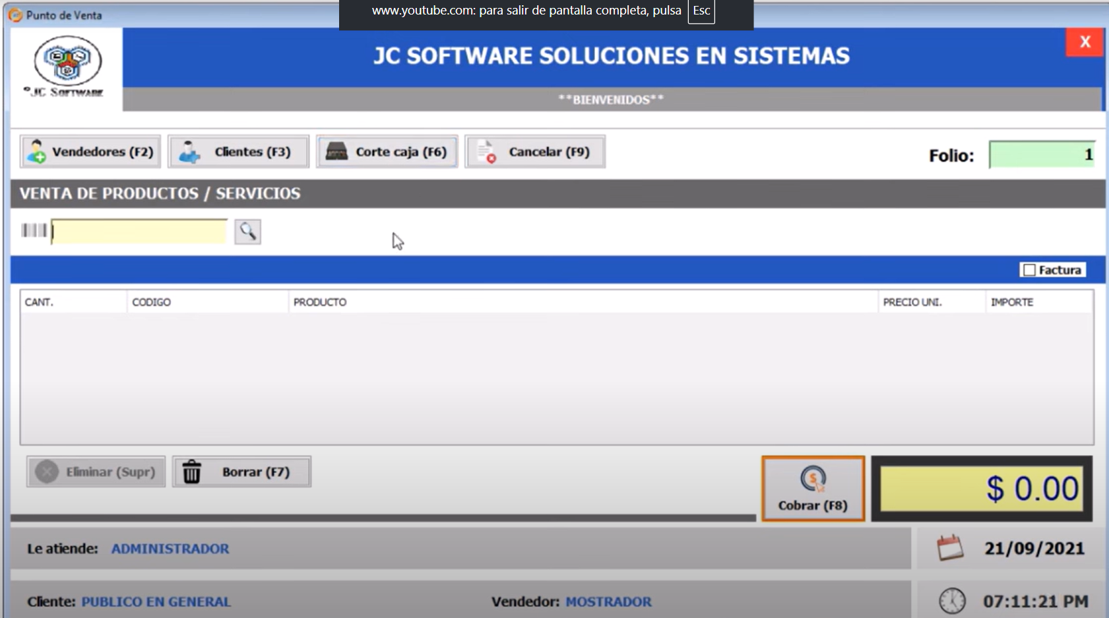Click the calendar icon next to the date
Image resolution: width=1109 pixels, height=618 pixels.
coord(950,548)
